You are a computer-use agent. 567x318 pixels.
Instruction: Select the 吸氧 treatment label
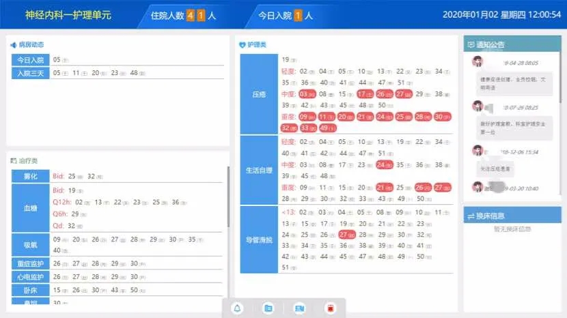[30, 245]
